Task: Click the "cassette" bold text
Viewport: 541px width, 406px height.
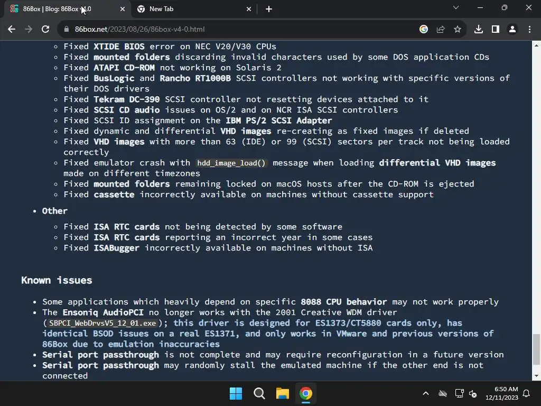Action: [114, 195]
